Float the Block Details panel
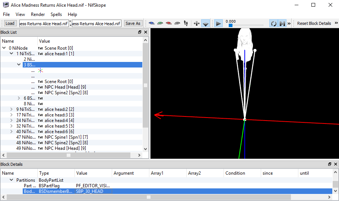This screenshot has height=201, width=339. [330, 164]
